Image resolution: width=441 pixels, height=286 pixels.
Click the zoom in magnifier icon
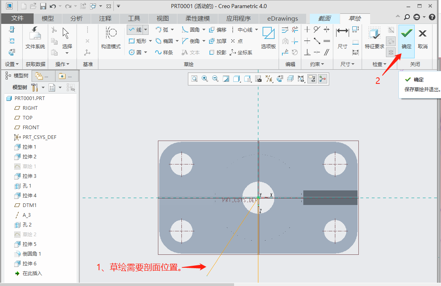pyautogui.click(x=205, y=79)
